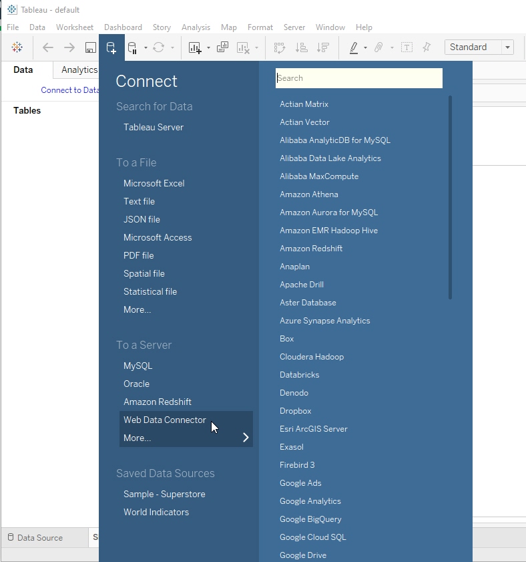Choose JSON file connection
Screen dimensions: 526x562
click(x=142, y=219)
